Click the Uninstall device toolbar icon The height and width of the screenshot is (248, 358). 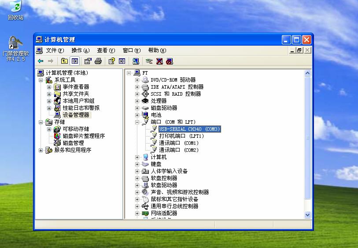point(159,61)
